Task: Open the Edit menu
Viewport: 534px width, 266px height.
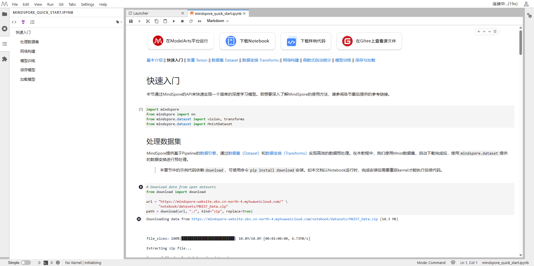Action: 26,4
